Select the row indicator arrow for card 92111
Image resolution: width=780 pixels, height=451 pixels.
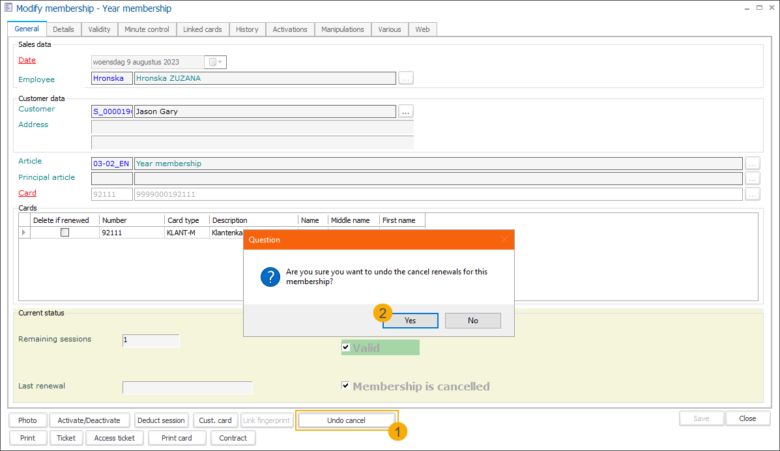25,233
